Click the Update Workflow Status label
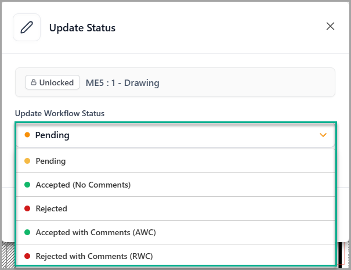The width and height of the screenshot is (351, 270). 60,113
